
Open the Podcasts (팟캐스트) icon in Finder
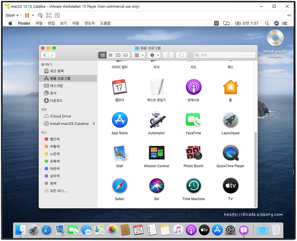[x=193, y=87]
